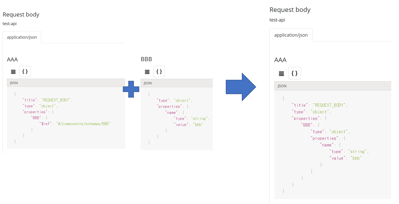Click the right Request body heading
This screenshot has width=399, height=204.
[x=290, y=10]
